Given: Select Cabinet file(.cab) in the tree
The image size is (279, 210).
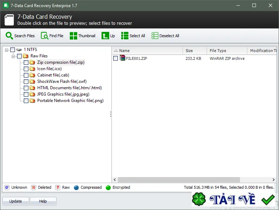Looking at the screenshot, I should (53, 75).
